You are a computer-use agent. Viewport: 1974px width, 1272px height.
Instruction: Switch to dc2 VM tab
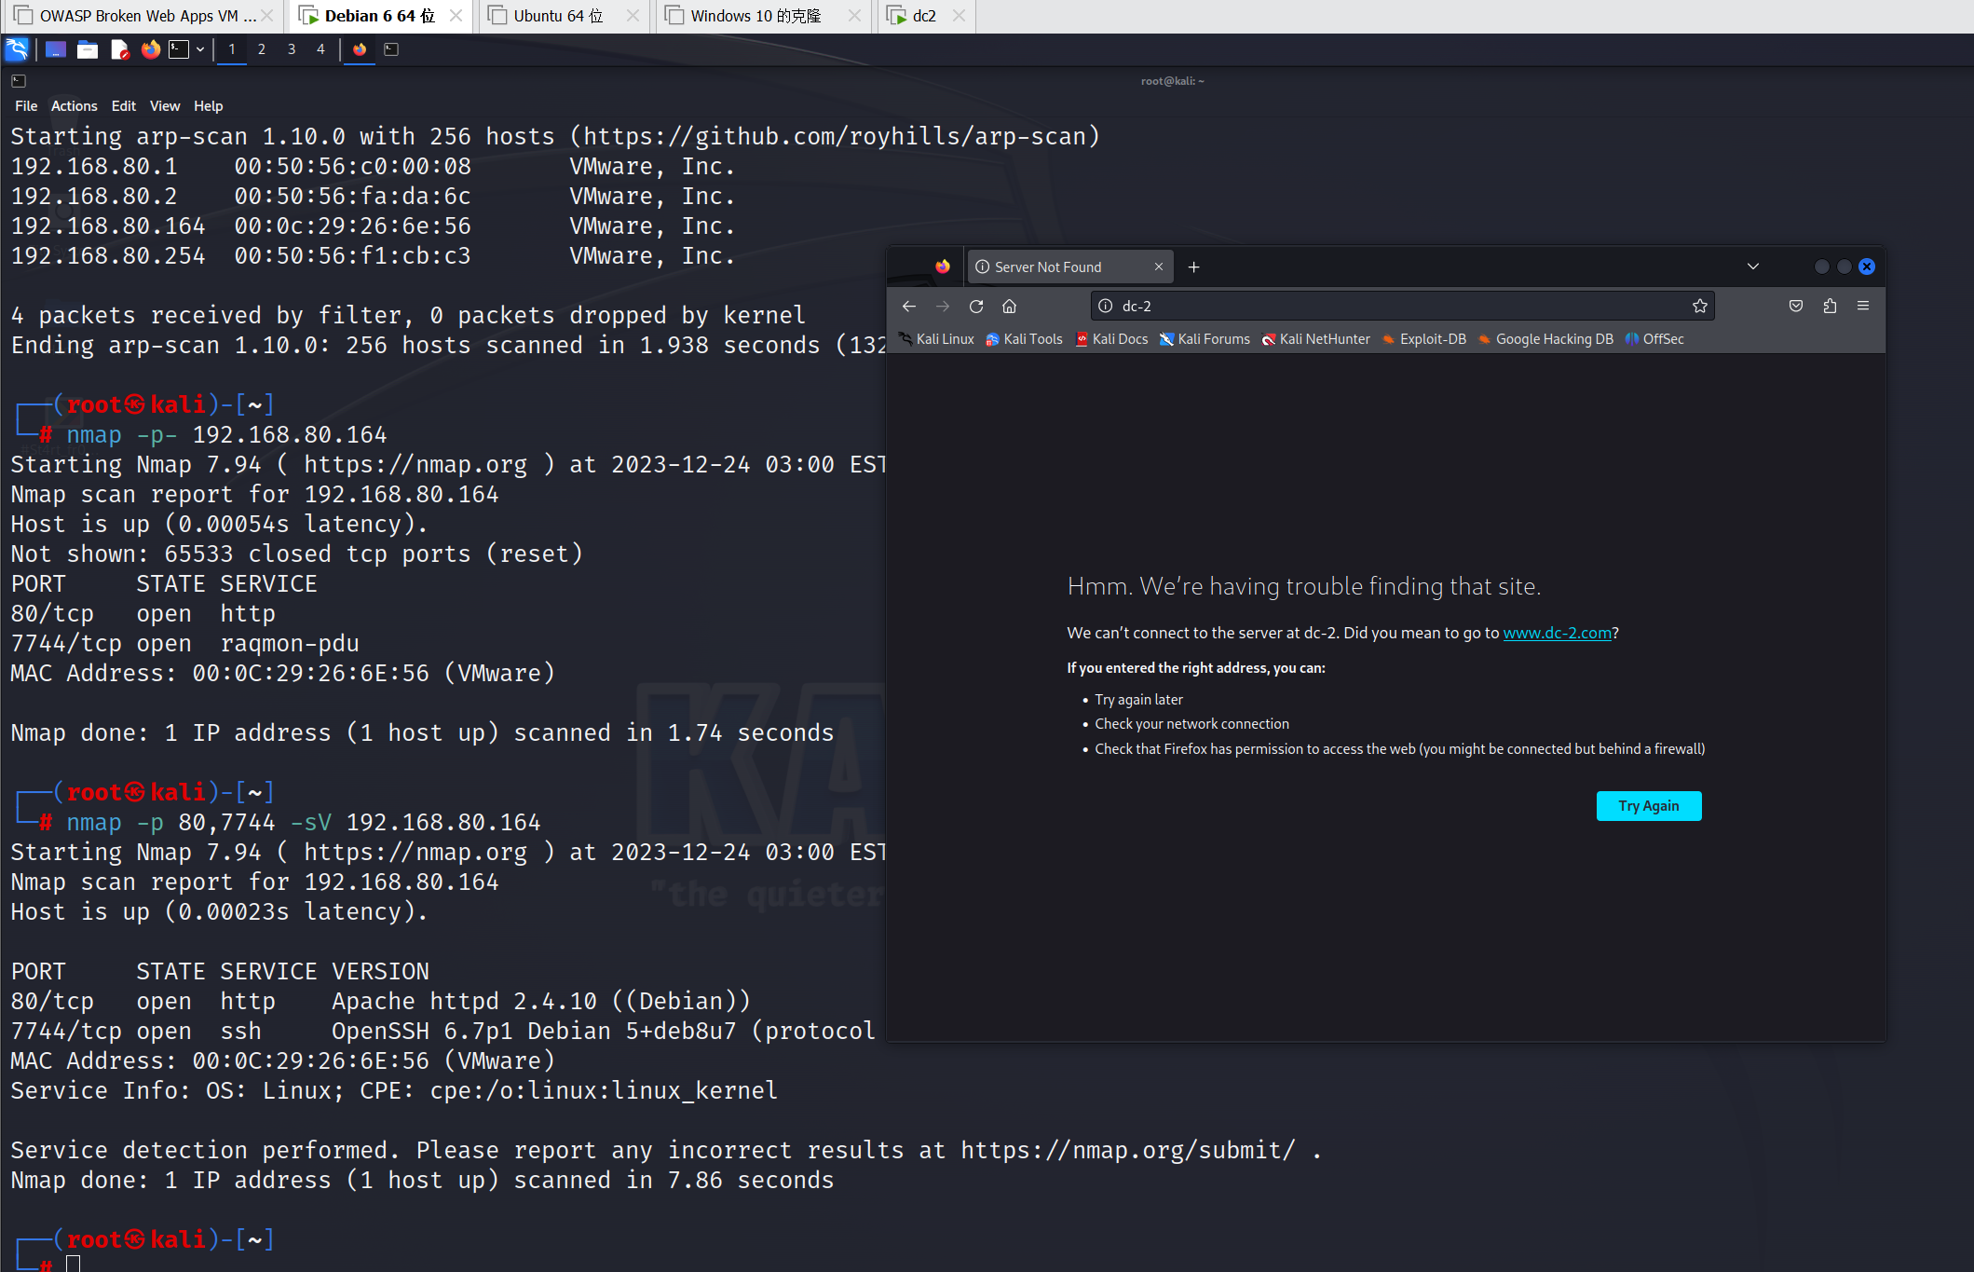pyautogui.click(x=924, y=16)
